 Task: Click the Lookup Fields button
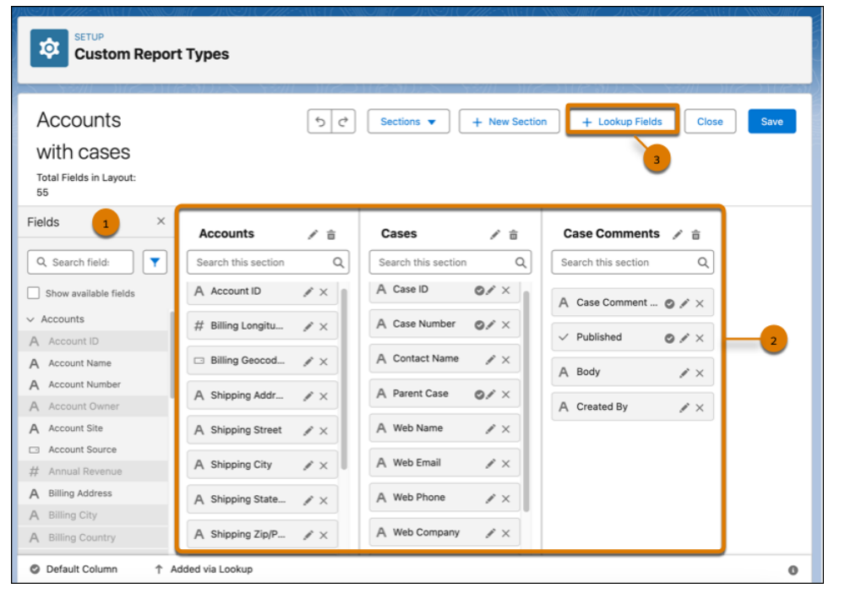[622, 122]
